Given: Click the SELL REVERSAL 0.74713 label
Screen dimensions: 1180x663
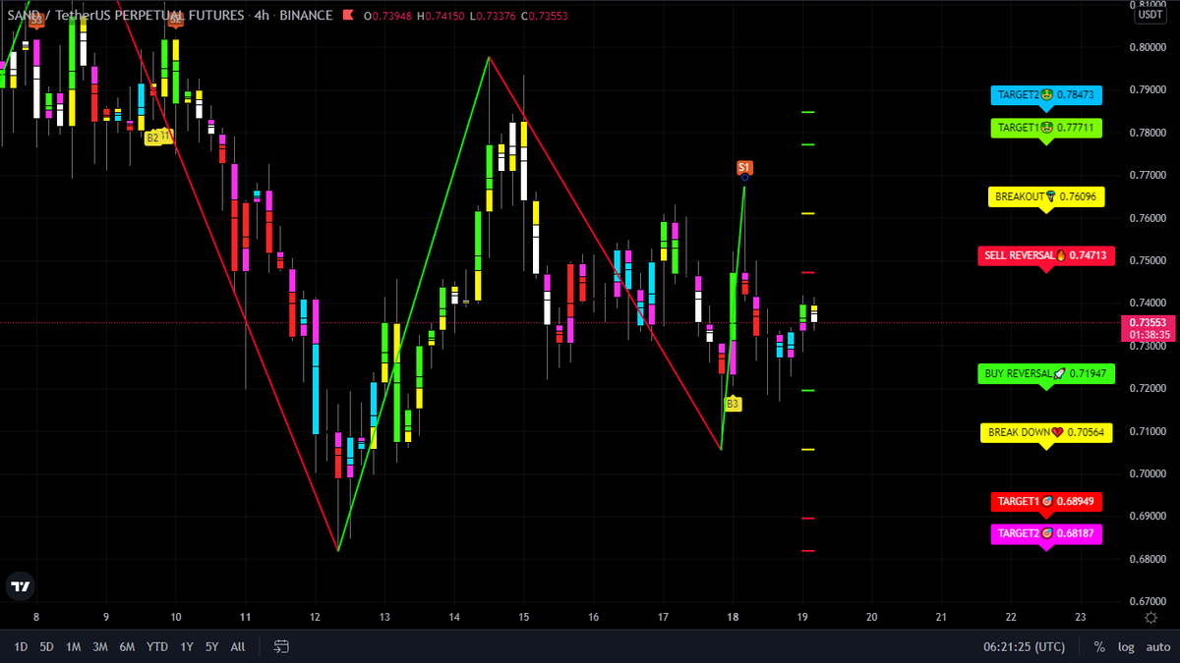Looking at the screenshot, I should (x=1046, y=255).
